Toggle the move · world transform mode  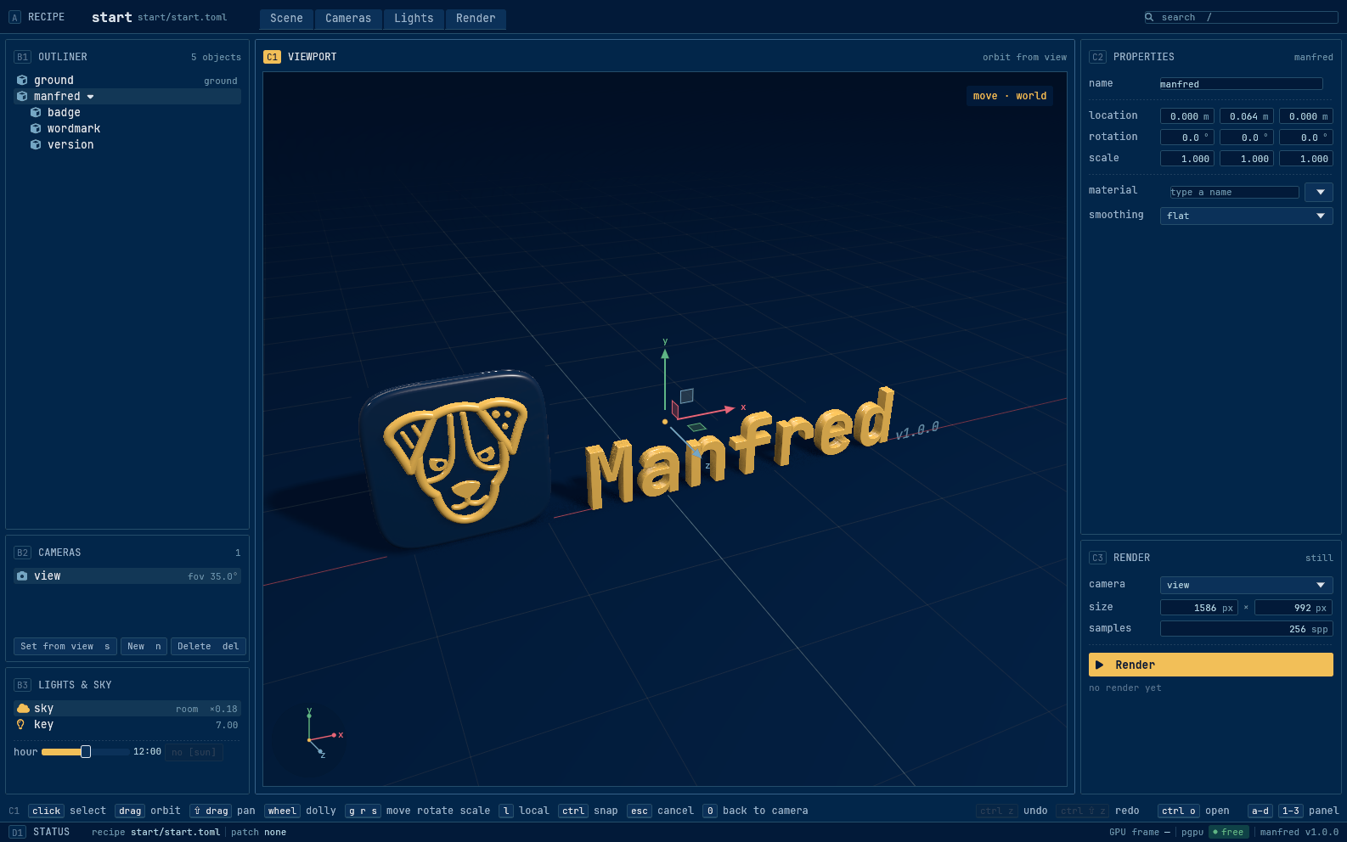1010,96
